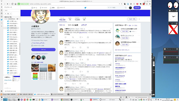
Task: Click the Twitter bird logo in navigation bar
Action: click(85, 8)
